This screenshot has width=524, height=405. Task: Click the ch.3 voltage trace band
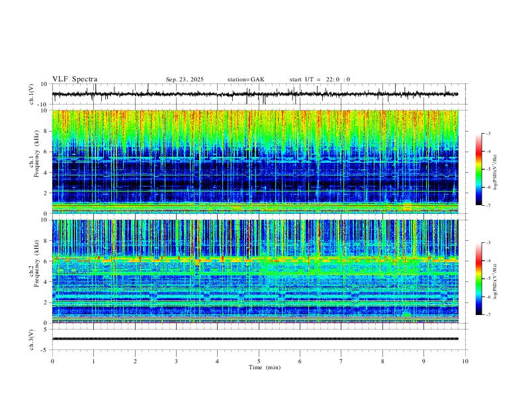point(255,339)
